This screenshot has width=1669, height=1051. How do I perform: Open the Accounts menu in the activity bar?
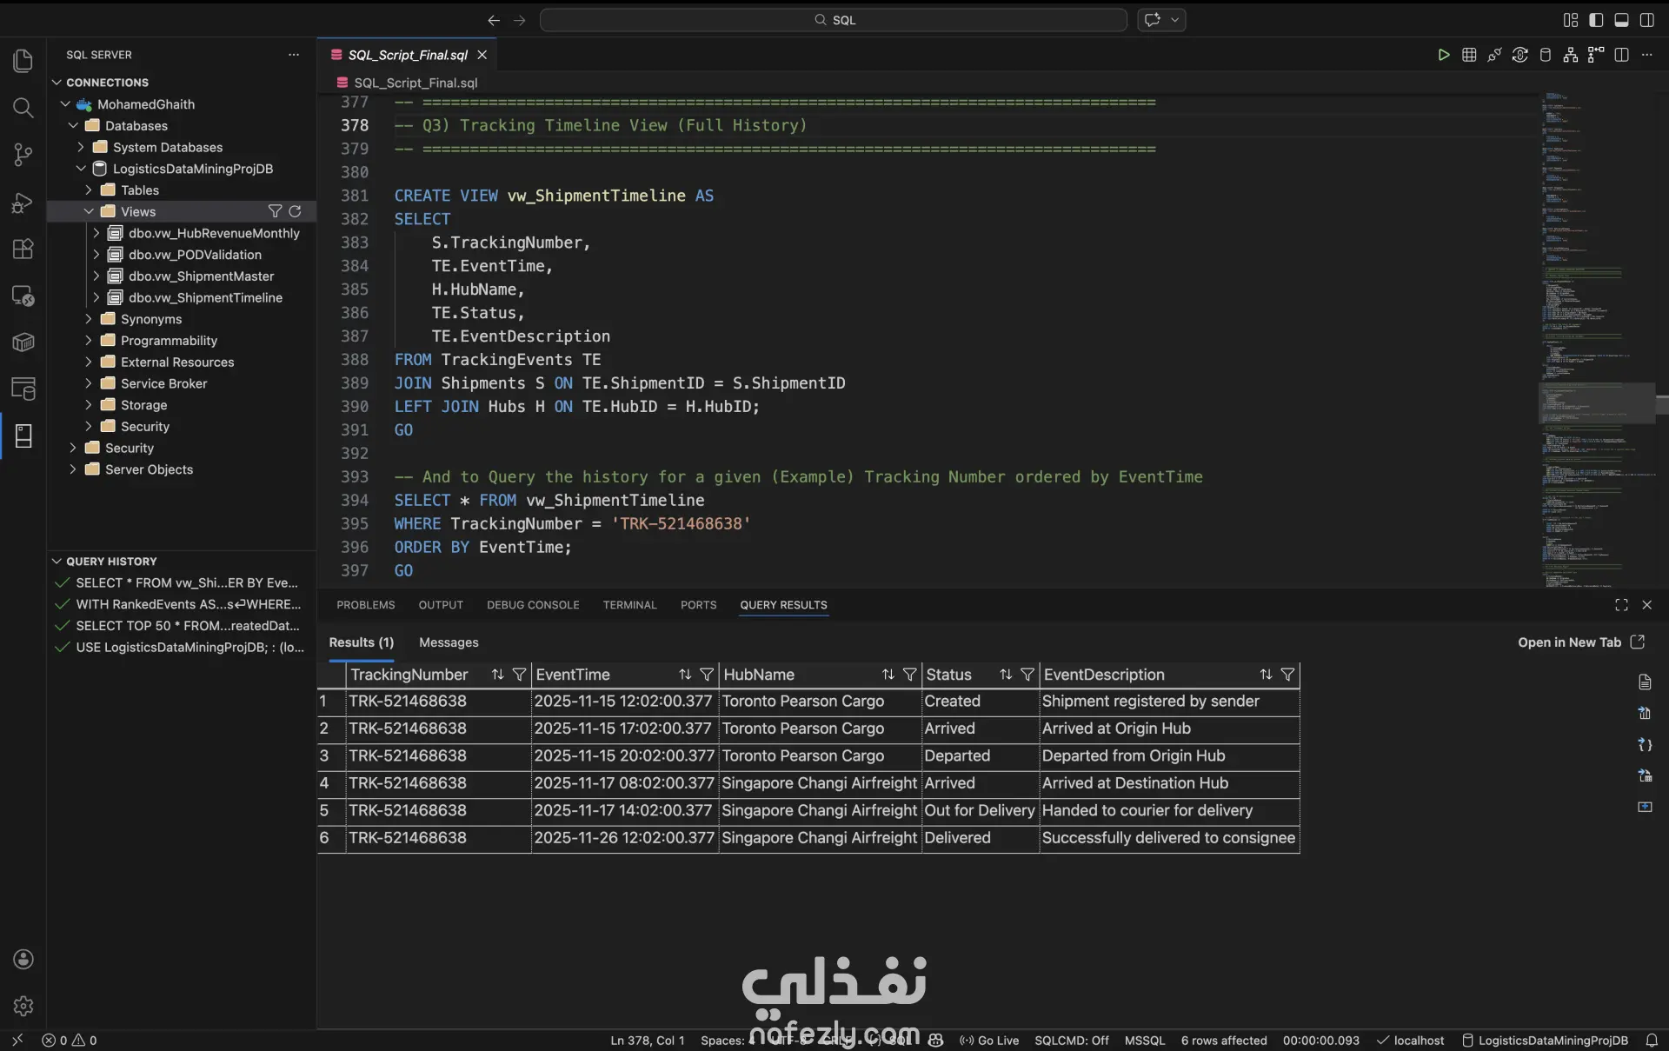(23, 959)
